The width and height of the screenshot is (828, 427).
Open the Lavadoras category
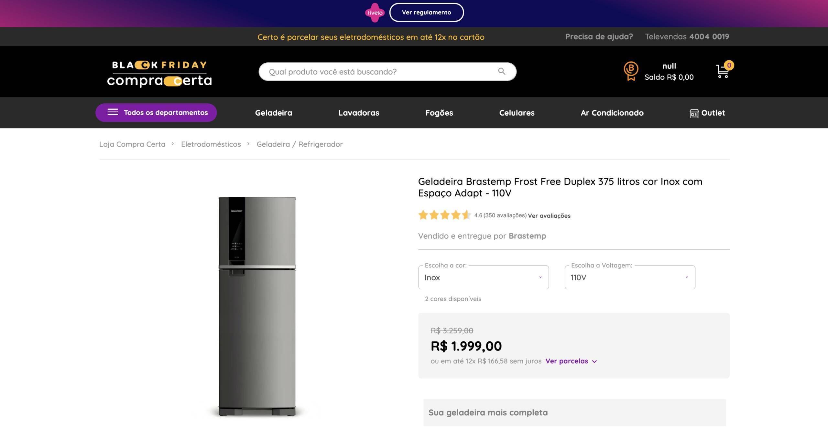pyautogui.click(x=359, y=113)
